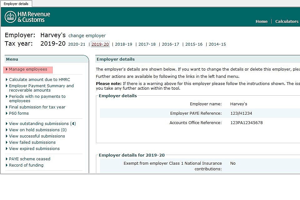Click the change employer link
This screenshot has height=200, width=300.
point(87,36)
